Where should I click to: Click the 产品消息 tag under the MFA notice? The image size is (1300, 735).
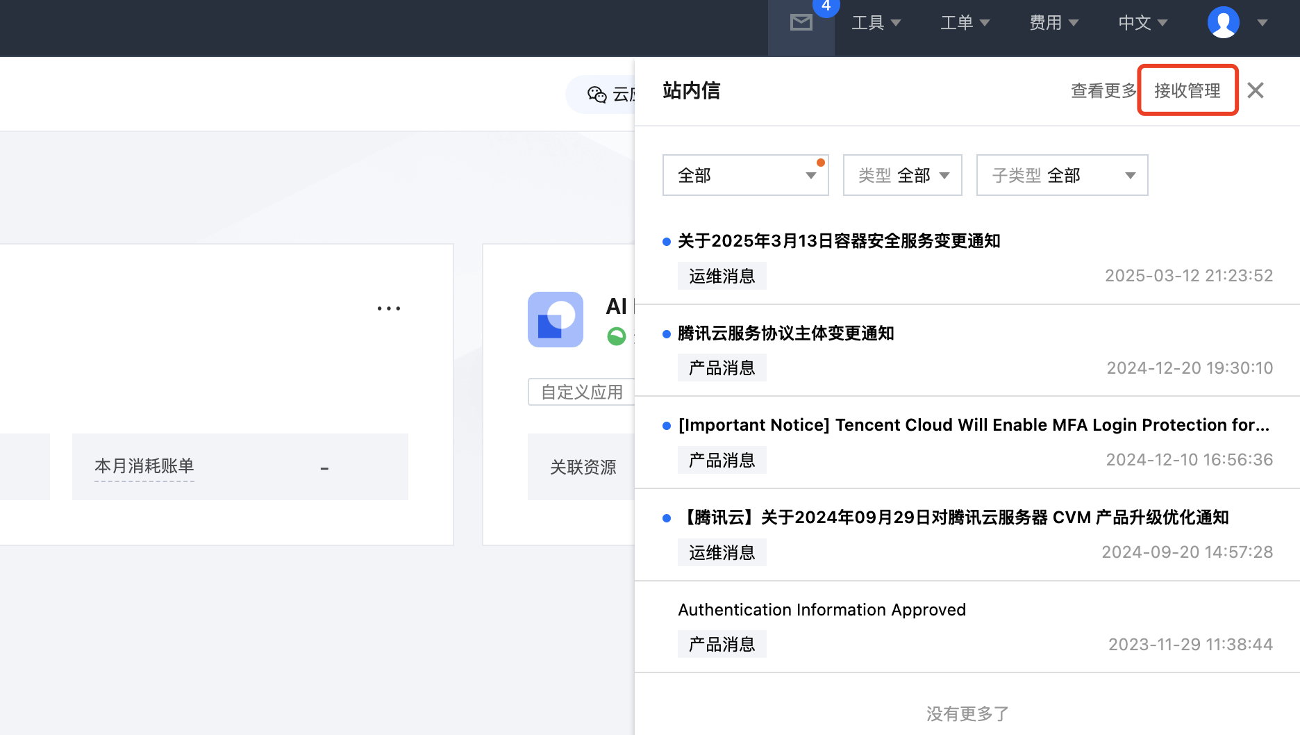coord(722,460)
